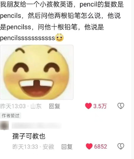Open the blurred replier username

[37, 126]
